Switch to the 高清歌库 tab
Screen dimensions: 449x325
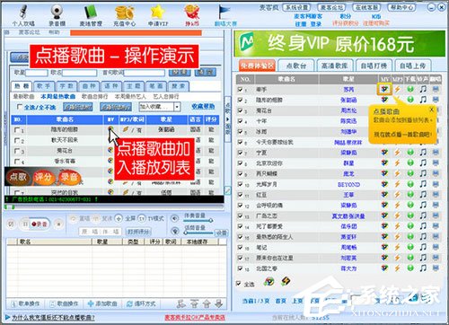pos(334,66)
